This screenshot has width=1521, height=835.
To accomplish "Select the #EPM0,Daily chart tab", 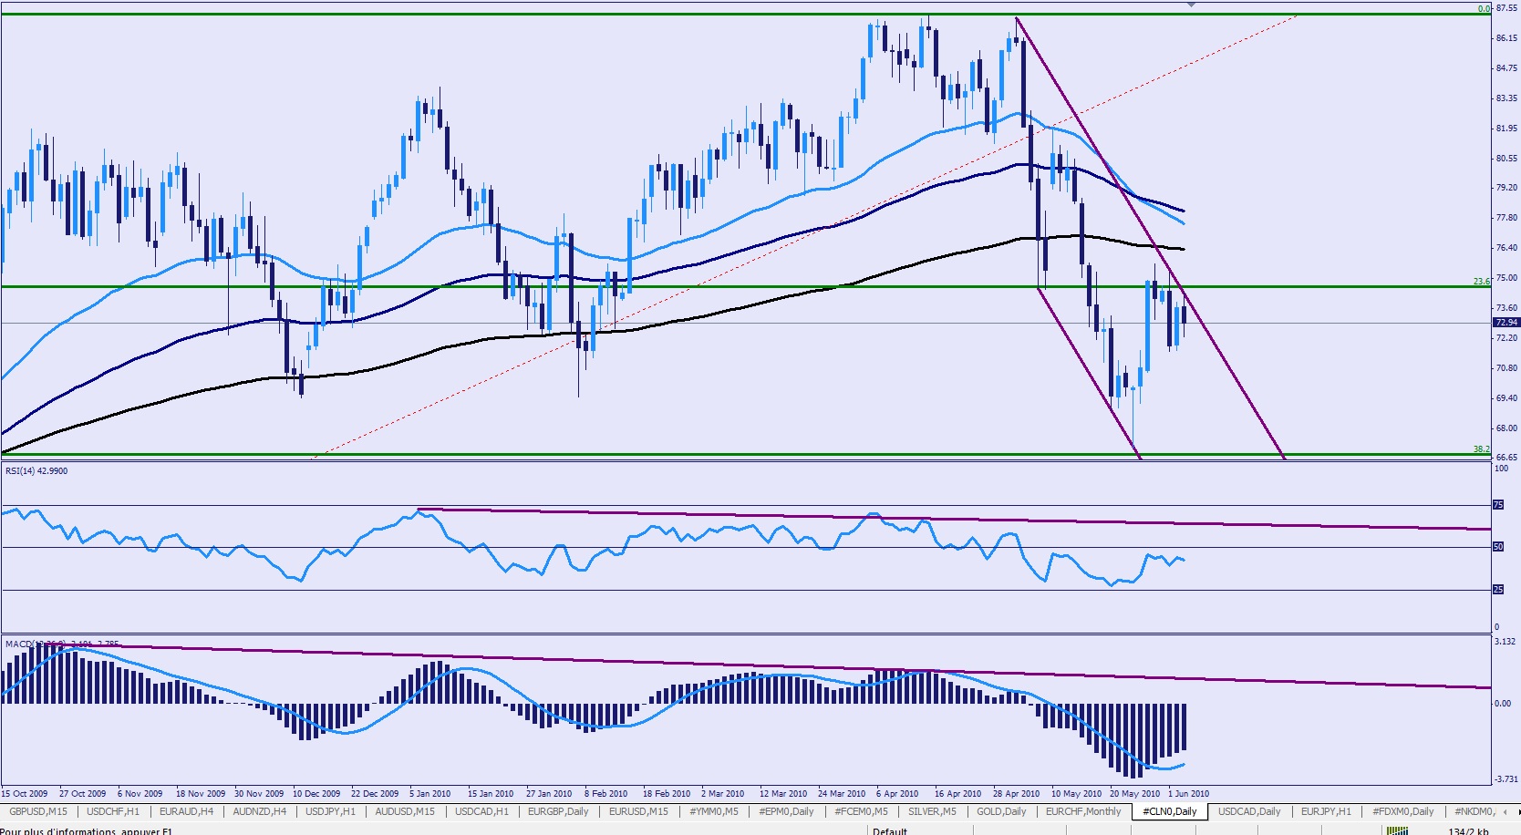I will [786, 811].
